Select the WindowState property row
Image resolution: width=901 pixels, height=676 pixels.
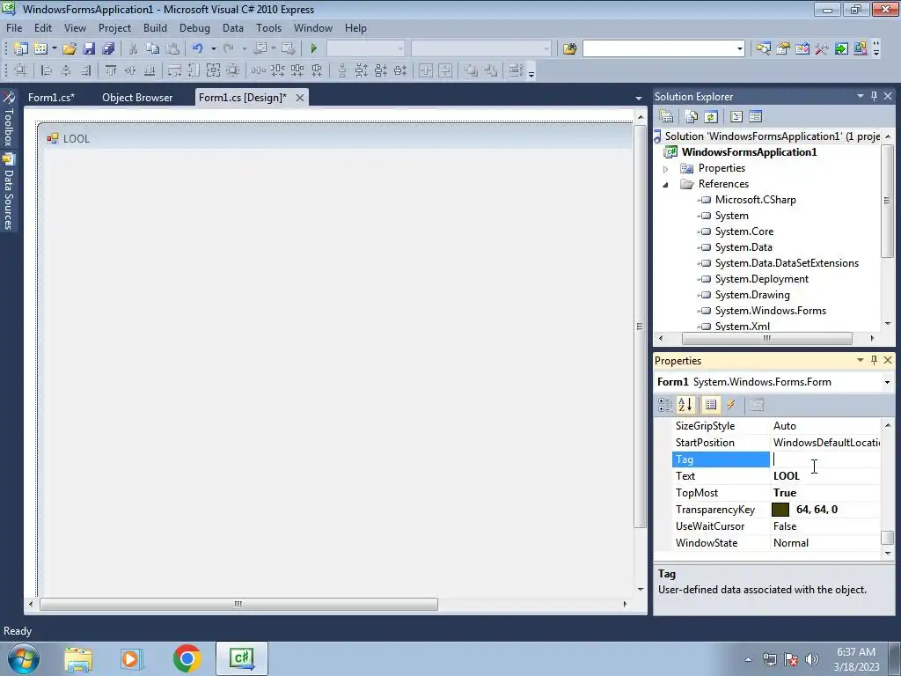tap(776, 543)
